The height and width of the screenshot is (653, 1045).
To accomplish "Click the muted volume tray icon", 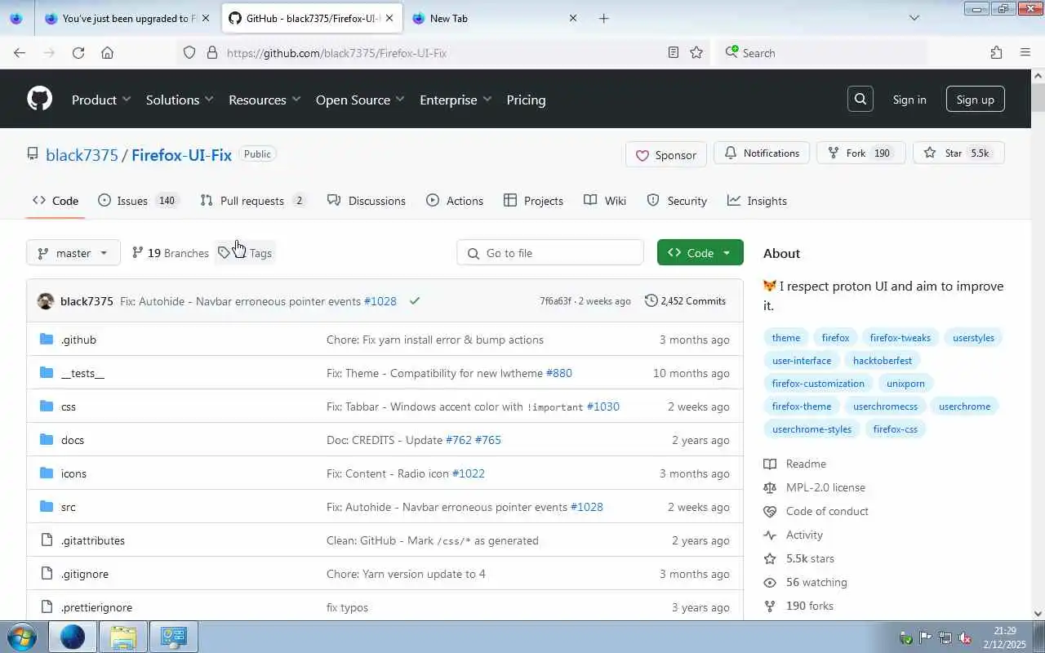I will pyautogui.click(x=965, y=637).
